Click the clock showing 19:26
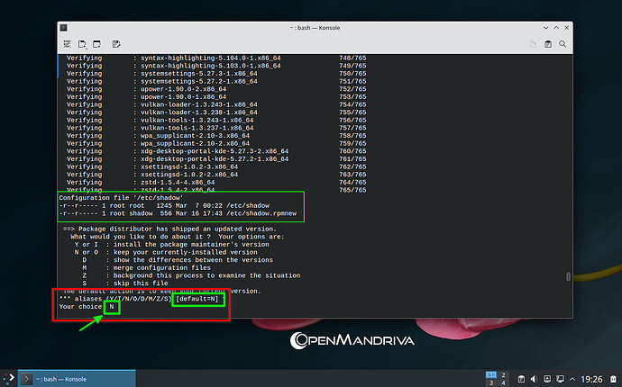Viewport: 622px width, 387px height. point(593,377)
